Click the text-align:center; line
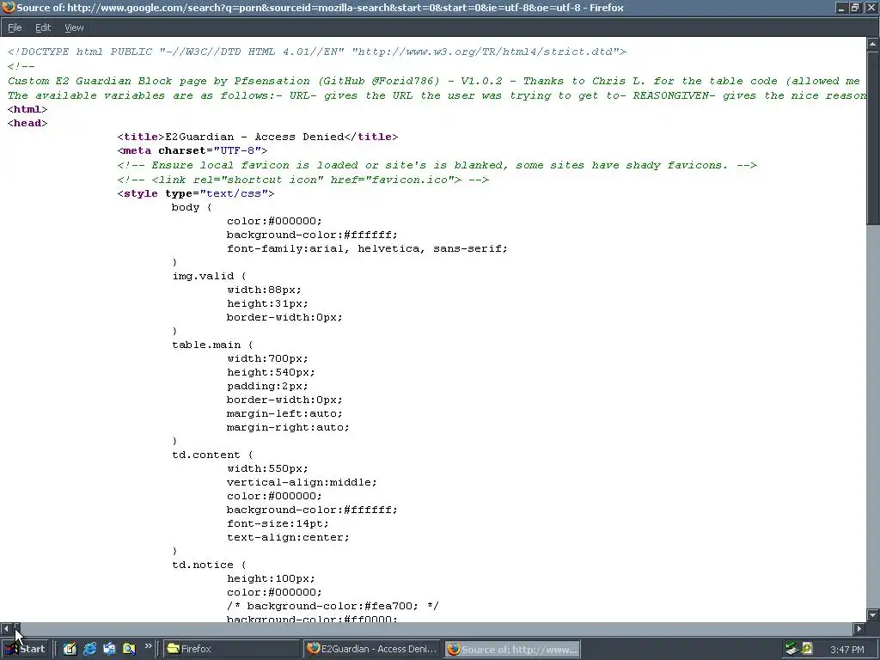This screenshot has height=660, width=880. click(x=288, y=537)
